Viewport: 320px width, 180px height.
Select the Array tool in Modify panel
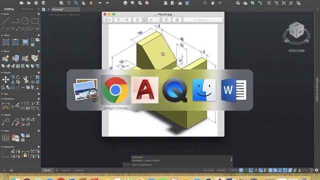click(x=37, y=77)
